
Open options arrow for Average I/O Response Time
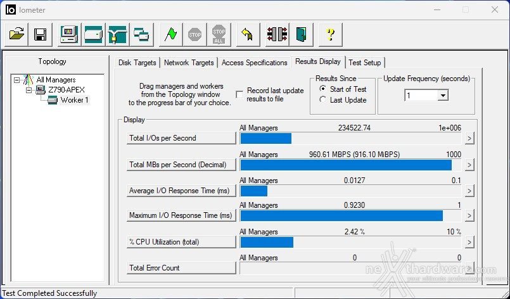click(469, 191)
